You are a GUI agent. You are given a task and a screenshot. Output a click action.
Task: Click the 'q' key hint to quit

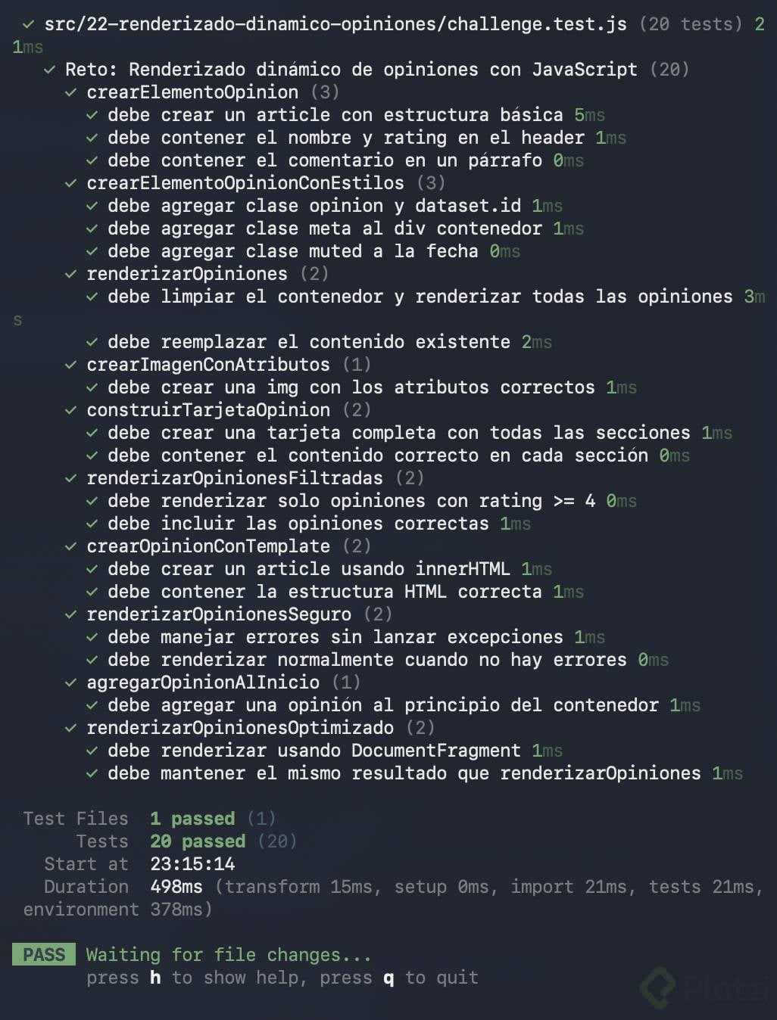tap(388, 978)
